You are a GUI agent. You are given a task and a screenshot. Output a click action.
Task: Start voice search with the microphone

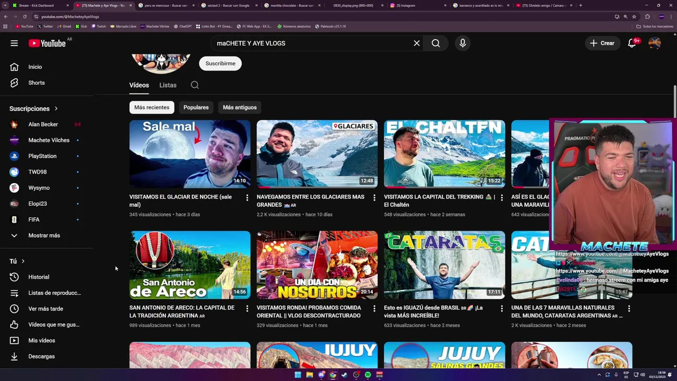463,43
